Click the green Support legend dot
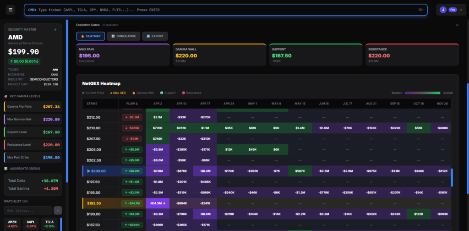The width and height of the screenshot is (469, 231). click(162, 93)
